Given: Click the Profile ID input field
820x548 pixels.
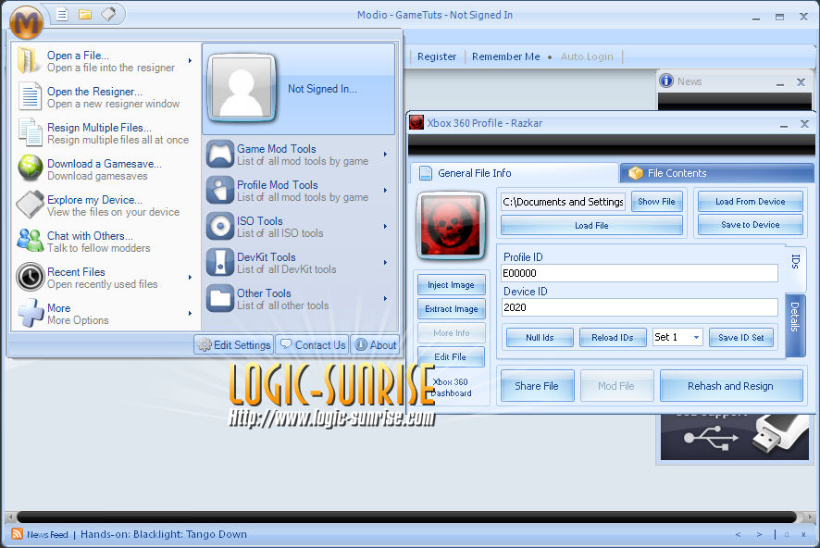Looking at the screenshot, I should coord(640,273).
